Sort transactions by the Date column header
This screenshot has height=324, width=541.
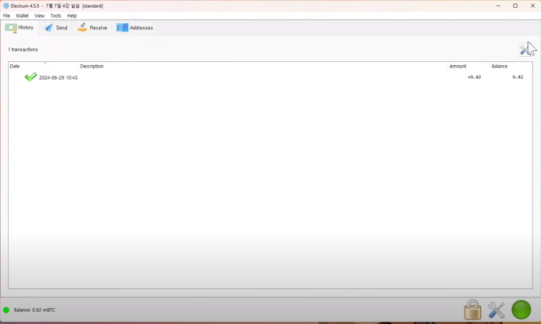[15, 66]
